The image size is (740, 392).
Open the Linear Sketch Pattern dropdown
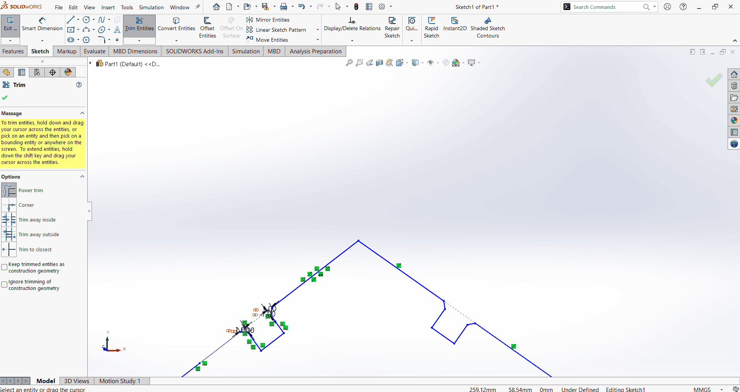tap(318, 30)
